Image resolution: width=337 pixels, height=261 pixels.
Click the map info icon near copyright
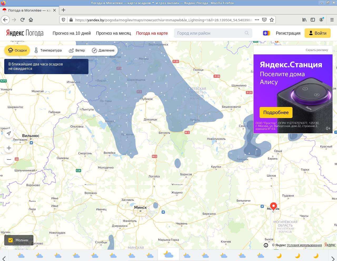pos(266,245)
